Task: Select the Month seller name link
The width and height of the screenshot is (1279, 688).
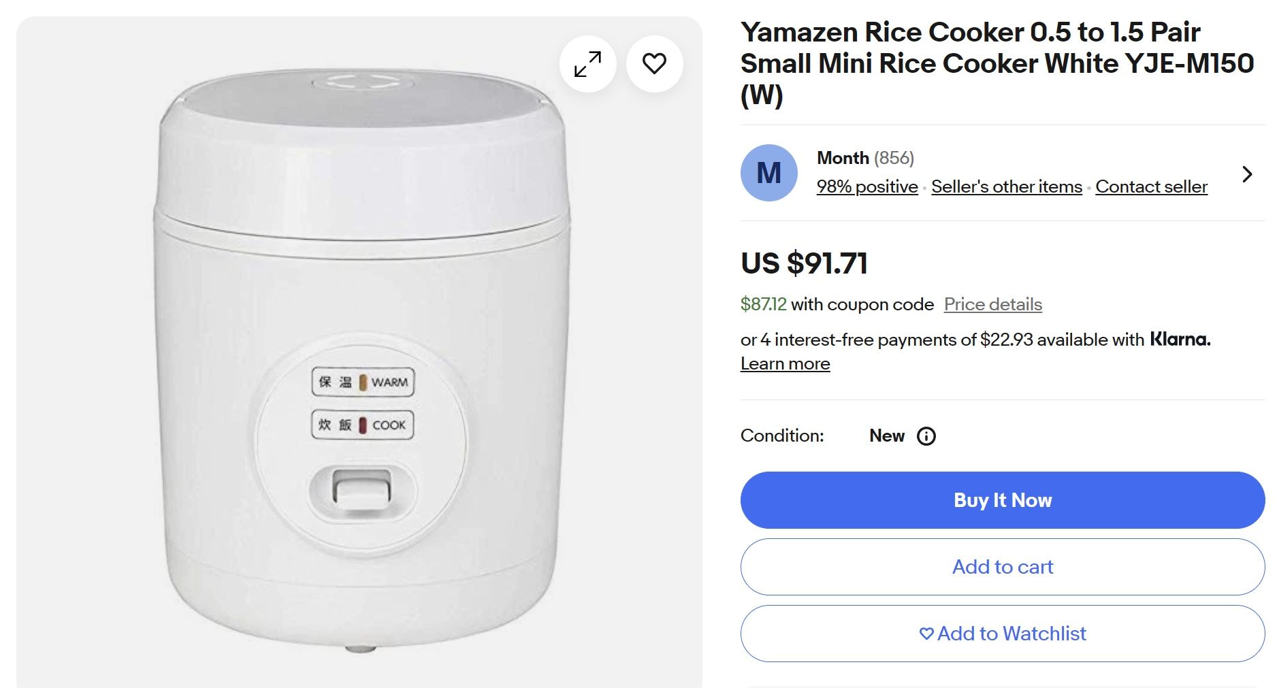Action: click(843, 158)
